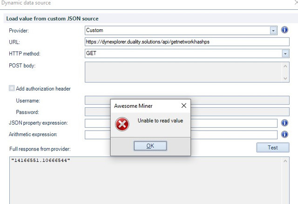Open the HTTP method dropdown arrow

(x=285, y=53)
